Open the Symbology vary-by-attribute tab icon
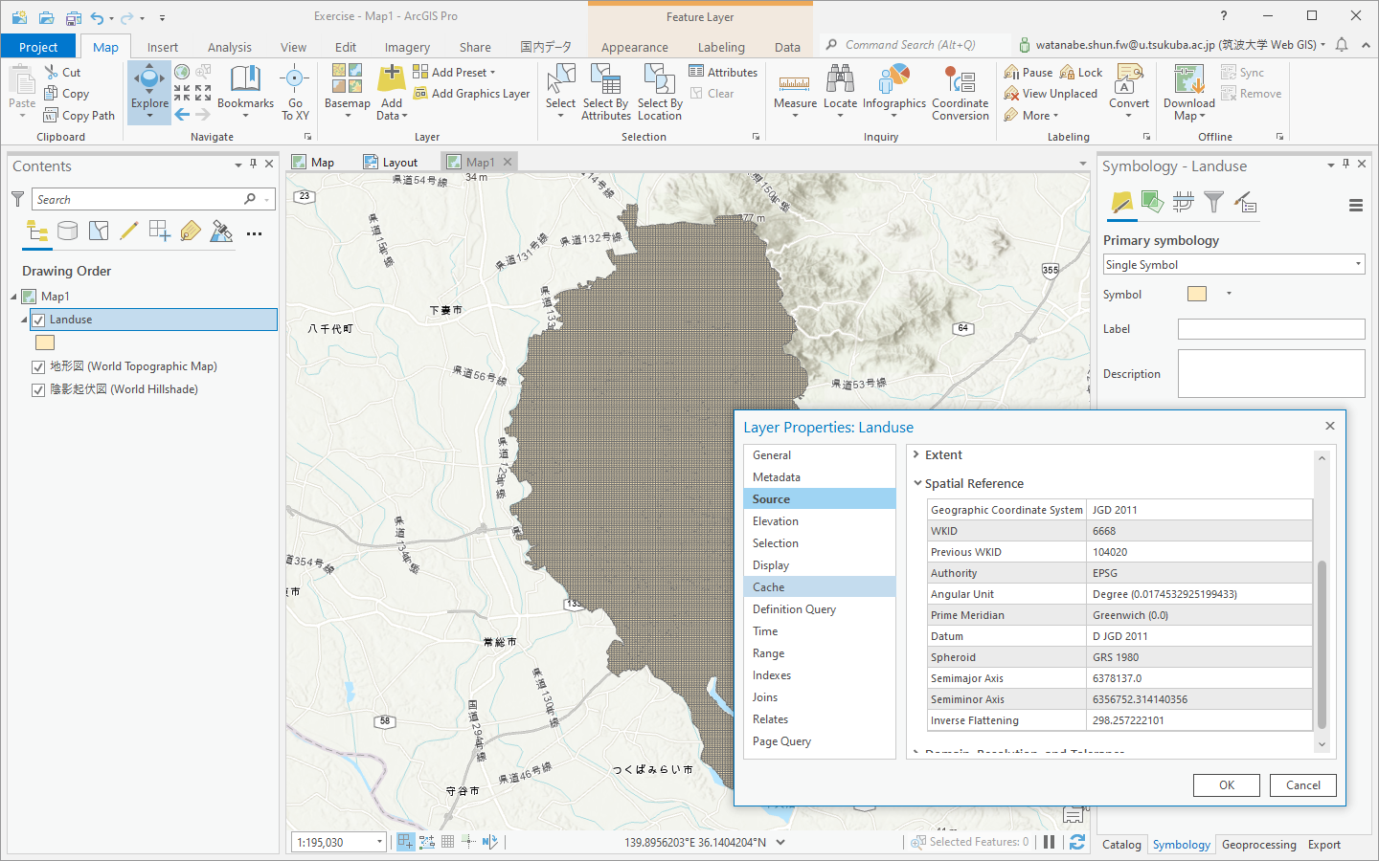1379x861 pixels. click(1152, 202)
